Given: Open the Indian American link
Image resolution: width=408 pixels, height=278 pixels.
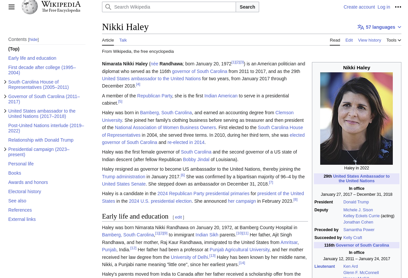Looking at the screenshot, I should click(x=221, y=96).
